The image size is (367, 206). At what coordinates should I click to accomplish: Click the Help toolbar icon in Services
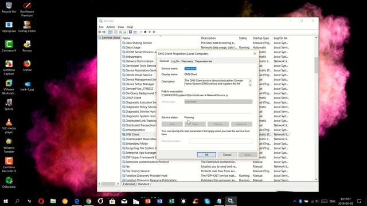click(x=130, y=32)
